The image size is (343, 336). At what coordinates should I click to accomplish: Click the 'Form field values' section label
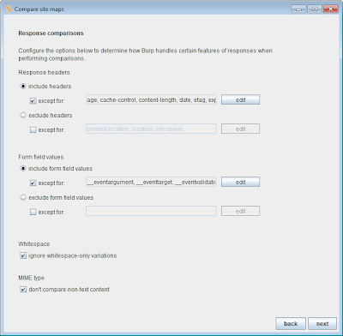tap(41, 157)
